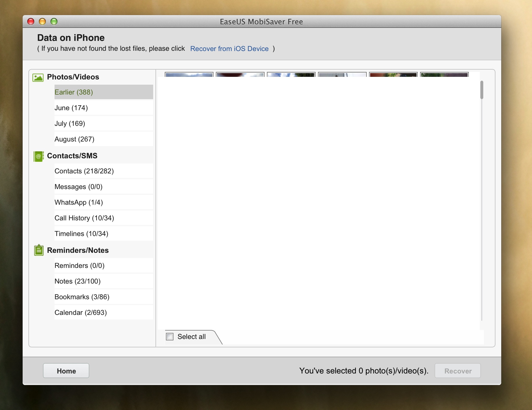Open June (174) photos
532x410 pixels.
(x=103, y=108)
